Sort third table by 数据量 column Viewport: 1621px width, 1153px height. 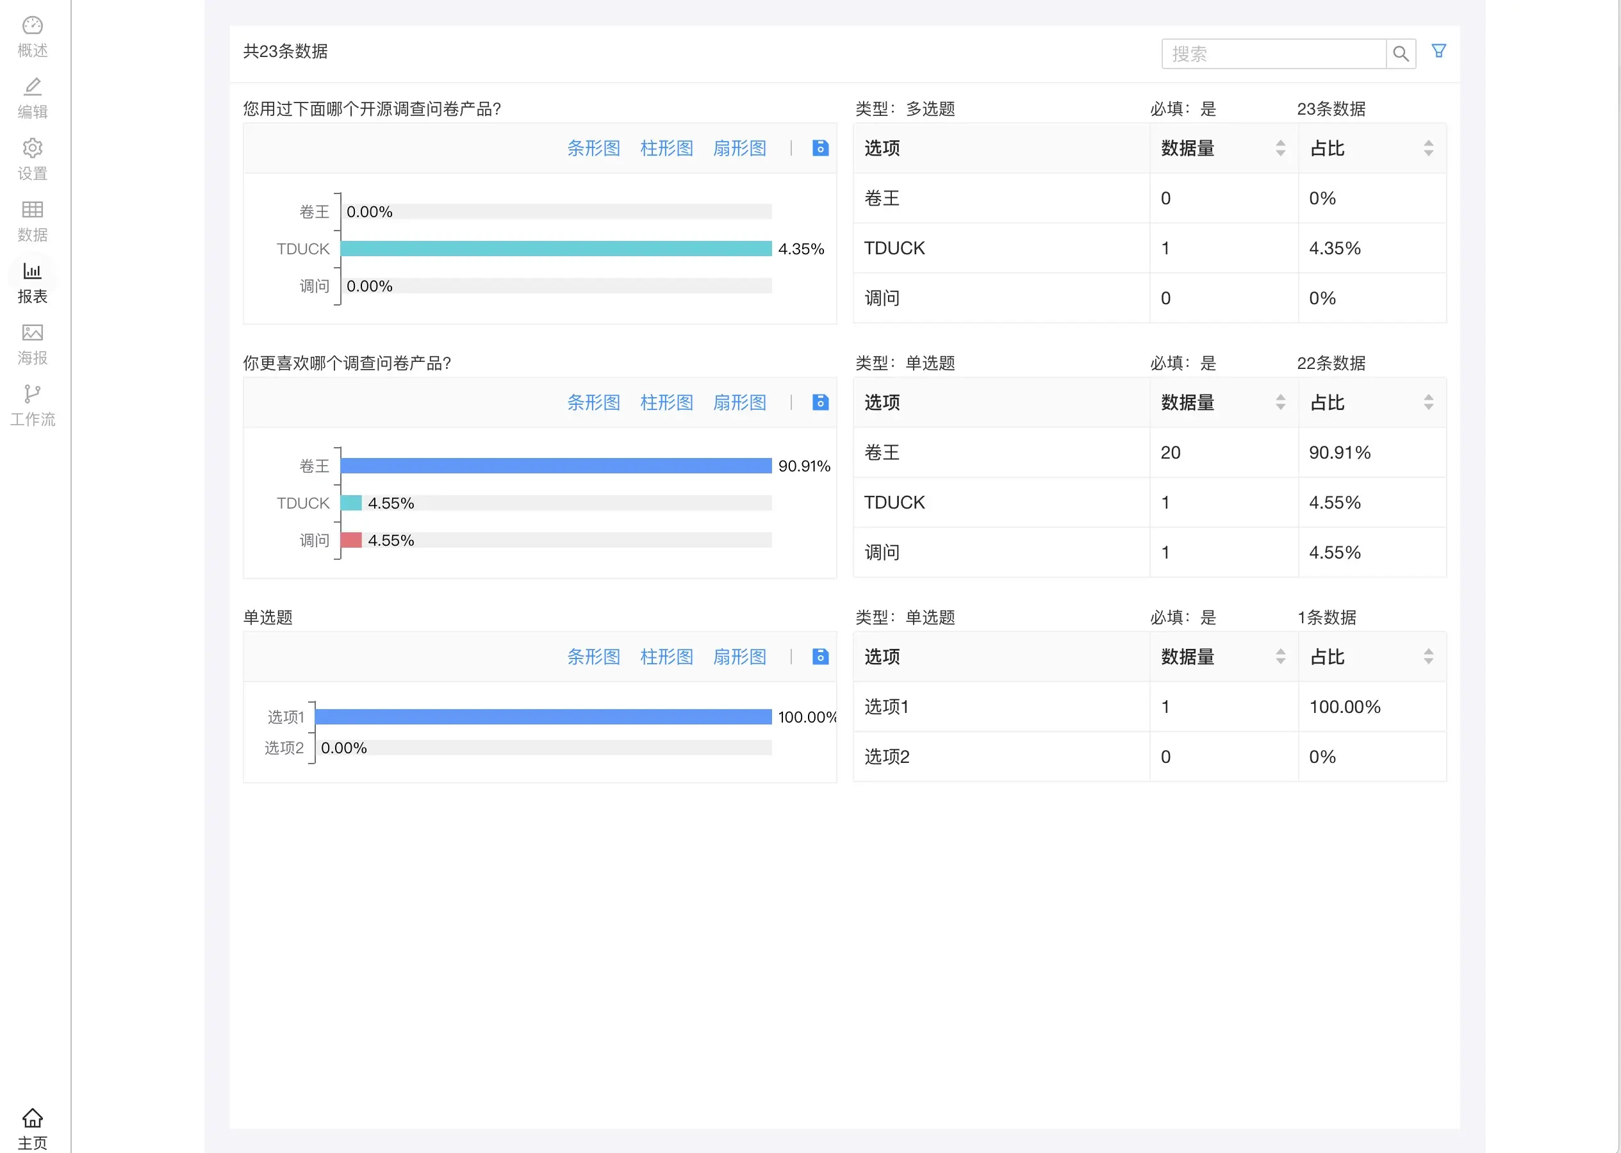coord(1280,656)
